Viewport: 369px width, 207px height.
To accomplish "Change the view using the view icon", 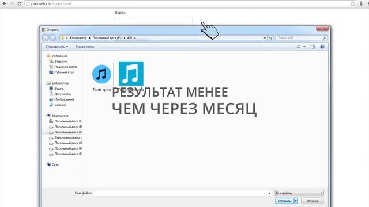I will pyautogui.click(x=299, y=47).
